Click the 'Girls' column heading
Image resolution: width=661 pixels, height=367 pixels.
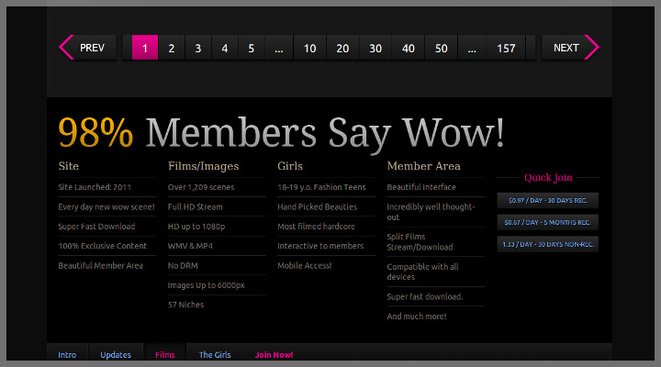pyautogui.click(x=290, y=166)
